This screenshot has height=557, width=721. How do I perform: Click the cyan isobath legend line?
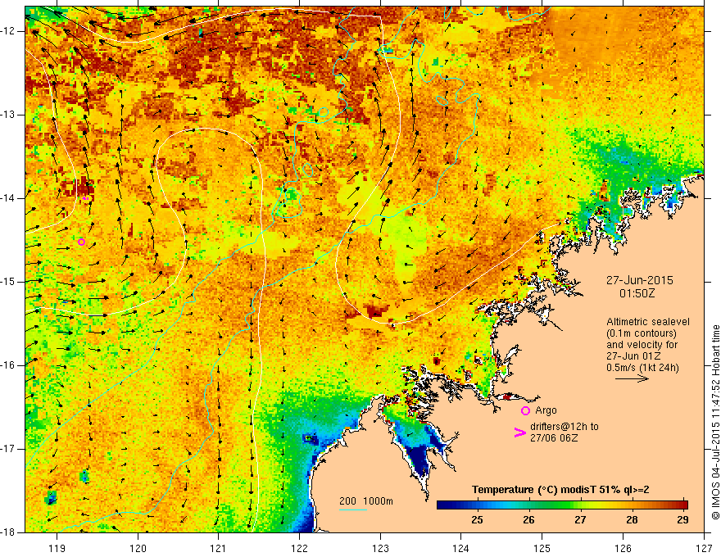(352, 509)
